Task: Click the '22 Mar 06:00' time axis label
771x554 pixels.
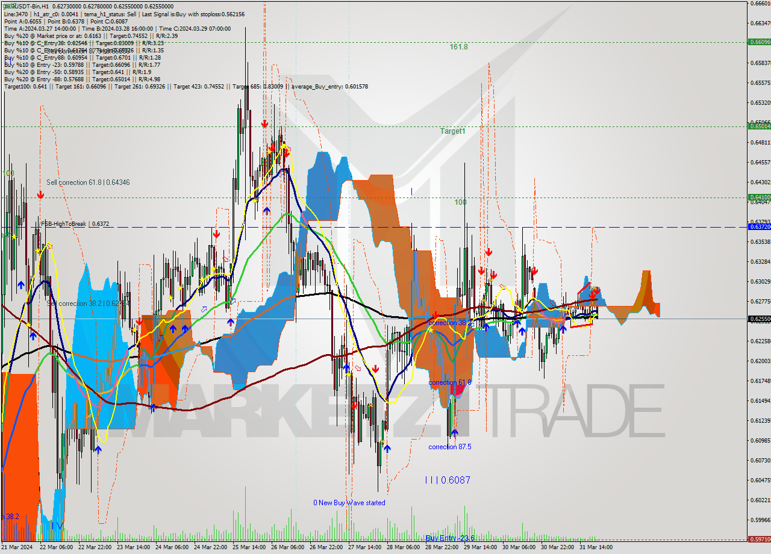Action: click(x=55, y=547)
